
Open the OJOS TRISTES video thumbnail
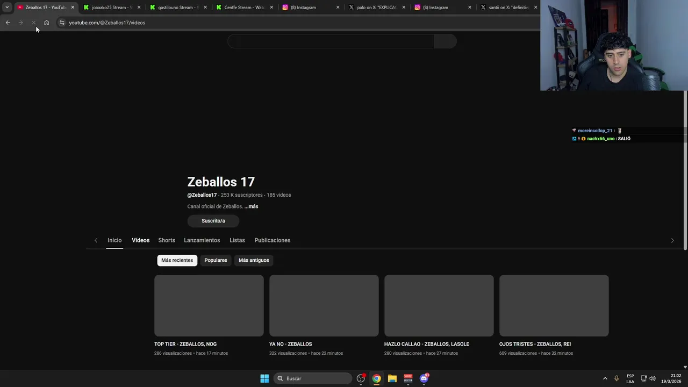554,306
